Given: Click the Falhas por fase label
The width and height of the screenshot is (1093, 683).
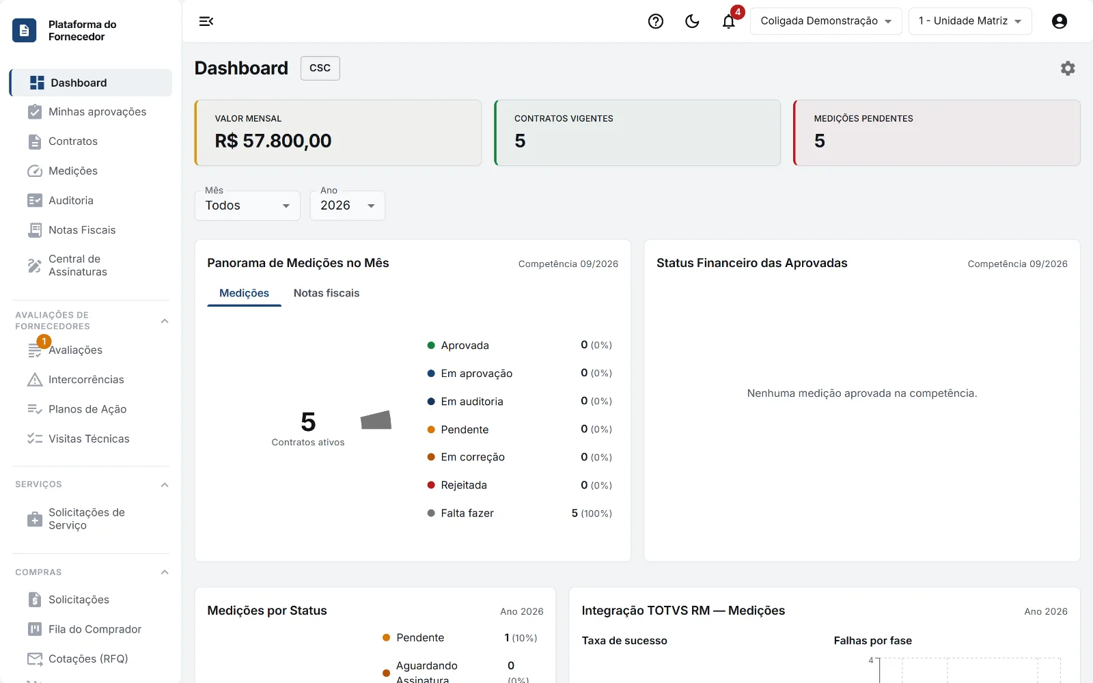Looking at the screenshot, I should pos(872,641).
